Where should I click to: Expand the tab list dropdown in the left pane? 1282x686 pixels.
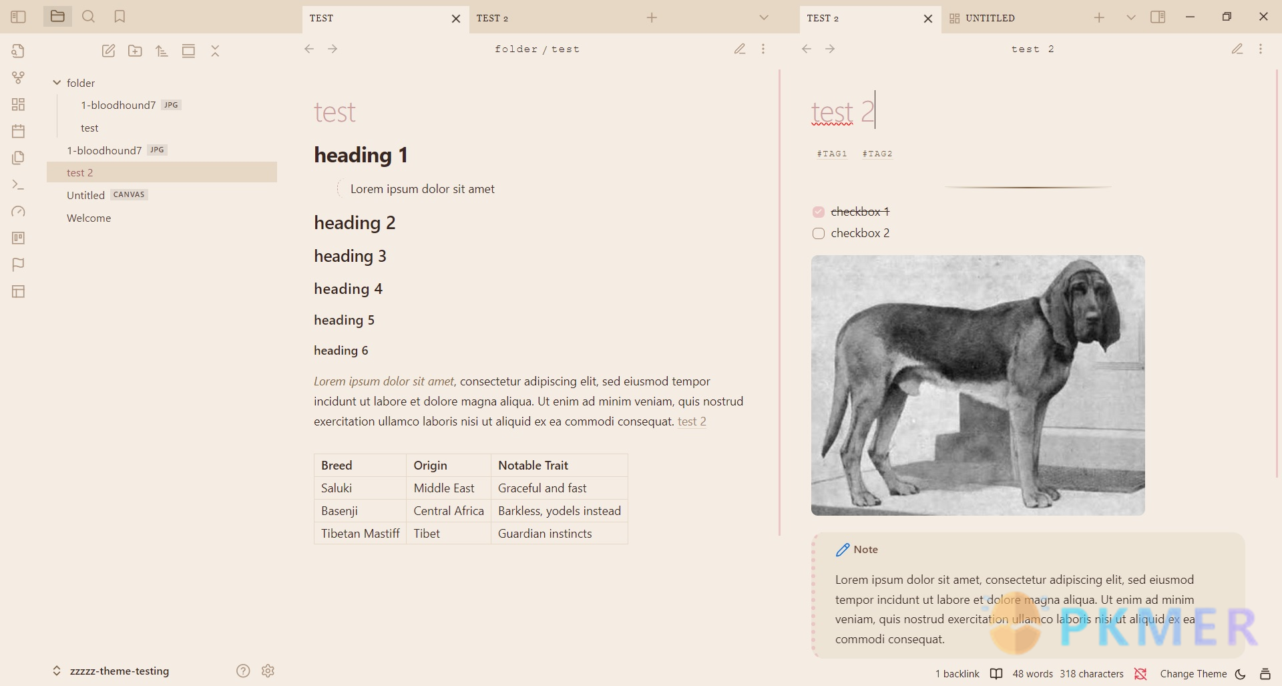coord(764,18)
